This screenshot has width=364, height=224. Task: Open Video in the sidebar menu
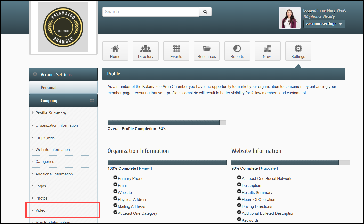pyautogui.click(x=41, y=210)
